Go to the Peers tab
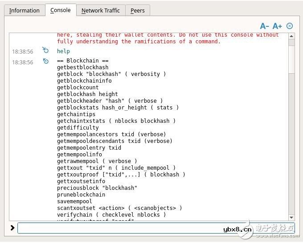This screenshot has height=243, width=303. (137, 10)
